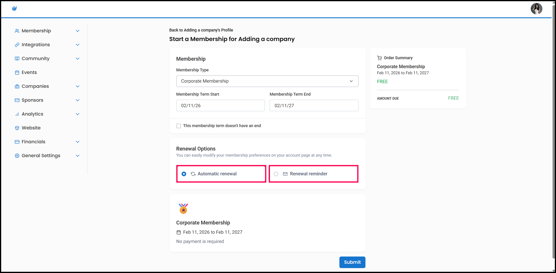Click the Membership Term End date field
Screen dimensions: 556x273
(x=314, y=105)
